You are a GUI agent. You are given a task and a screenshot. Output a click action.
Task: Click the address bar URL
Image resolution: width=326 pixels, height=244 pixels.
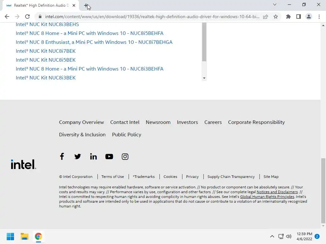pyautogui.click(x=152, y=17)
